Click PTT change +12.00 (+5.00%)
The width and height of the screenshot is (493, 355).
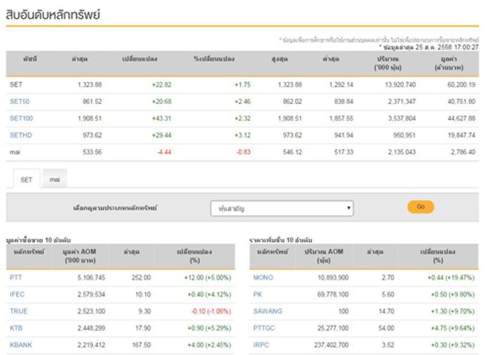point(208,278)
